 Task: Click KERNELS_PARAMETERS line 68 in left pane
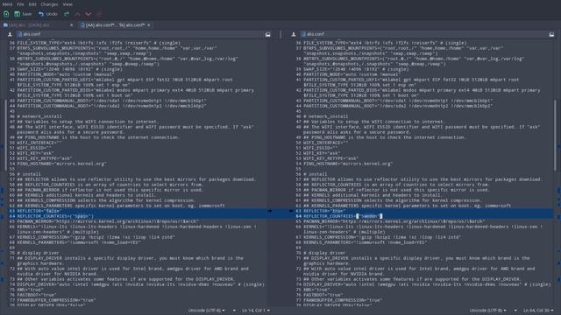pos(79,242)
